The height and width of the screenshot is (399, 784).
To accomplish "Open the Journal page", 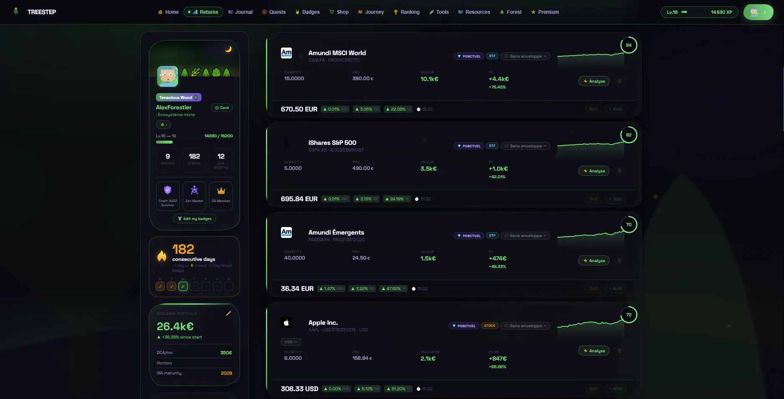I will (x=240, y=12).
